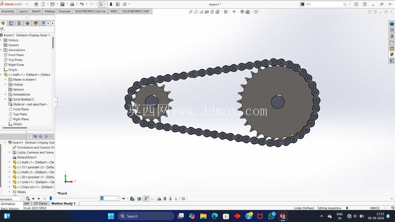Expand Lights, Cameras and Scene node
This screenshot has width=395, height=222.
coord(10,153)
